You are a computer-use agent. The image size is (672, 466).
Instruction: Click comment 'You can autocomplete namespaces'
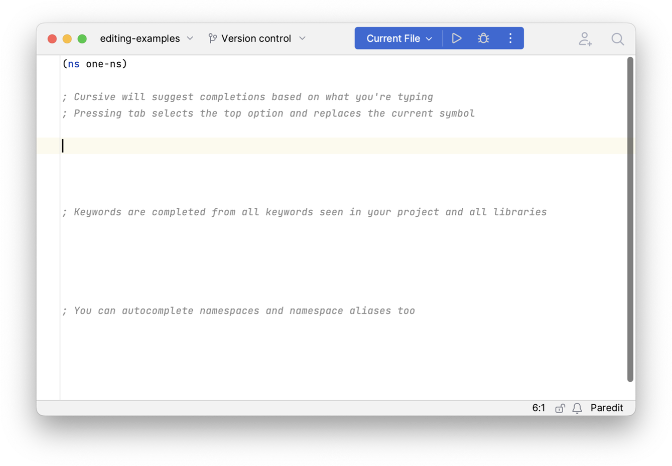point(239,311)
